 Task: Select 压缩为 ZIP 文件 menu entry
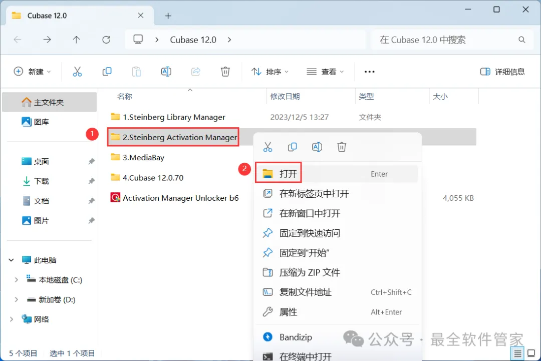(337, 272)
